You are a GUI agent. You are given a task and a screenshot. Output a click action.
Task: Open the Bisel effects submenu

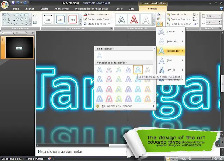pyautogui.click(x=171, y=60)
